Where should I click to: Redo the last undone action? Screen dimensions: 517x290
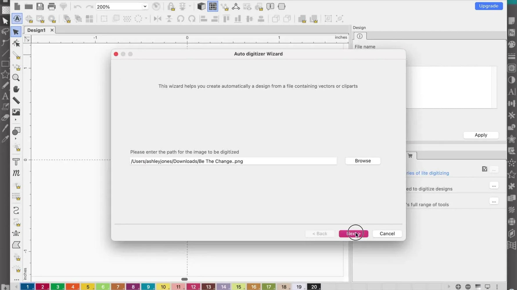89,7
